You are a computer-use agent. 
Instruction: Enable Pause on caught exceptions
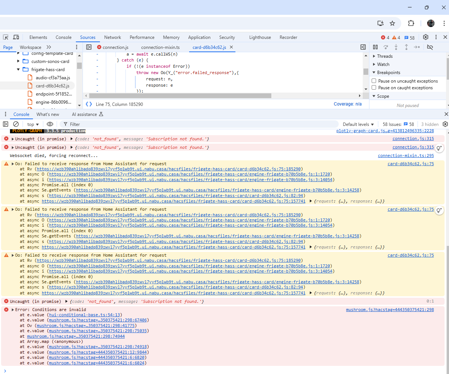(x=374, y=87)
